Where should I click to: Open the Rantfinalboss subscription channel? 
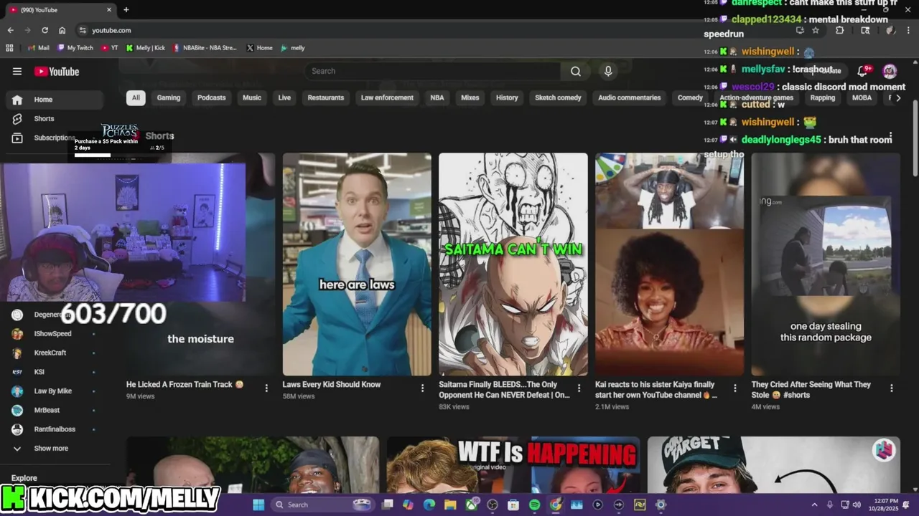55,429
